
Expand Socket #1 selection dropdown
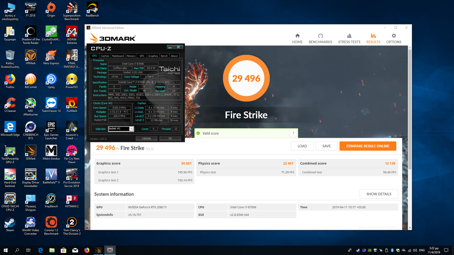click(132, 129)
